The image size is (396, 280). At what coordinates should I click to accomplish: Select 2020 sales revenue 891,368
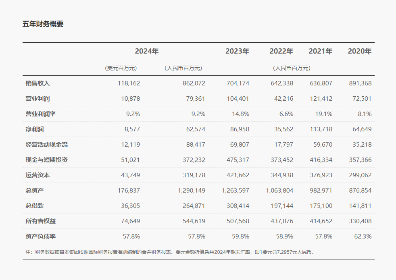[x=361, y=83]
